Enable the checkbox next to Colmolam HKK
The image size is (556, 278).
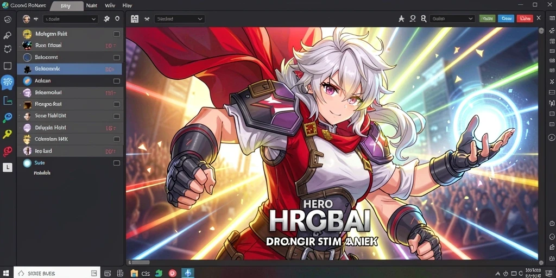[116, 140]
